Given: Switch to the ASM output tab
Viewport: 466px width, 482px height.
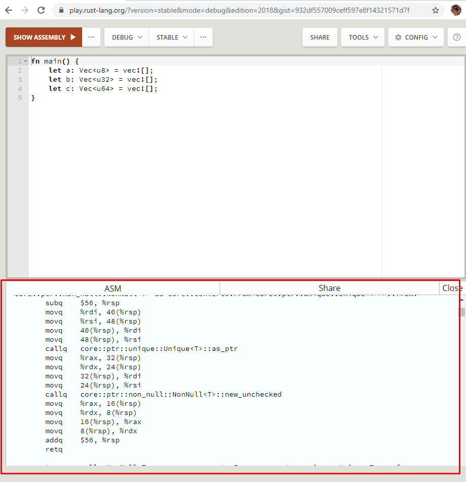Looking at the screenshot, I should (x=113, y=288).
